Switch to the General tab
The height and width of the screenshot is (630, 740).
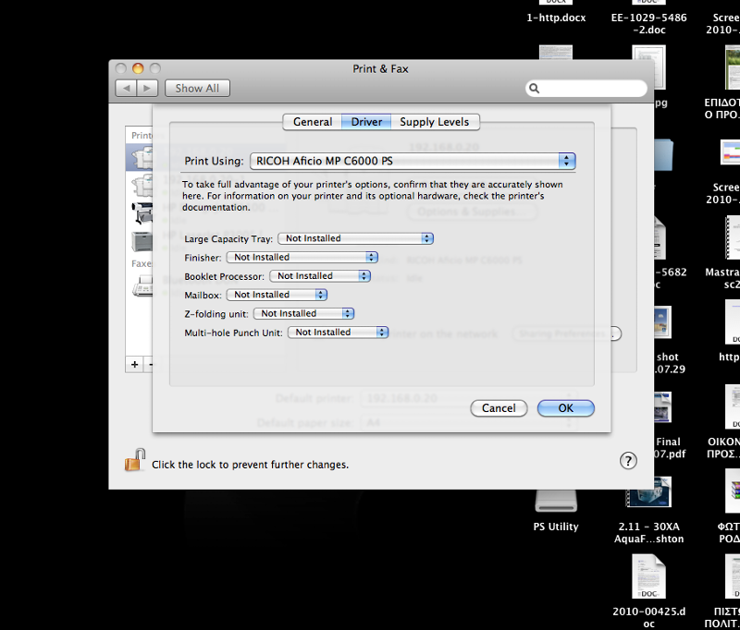pos(313,122)
